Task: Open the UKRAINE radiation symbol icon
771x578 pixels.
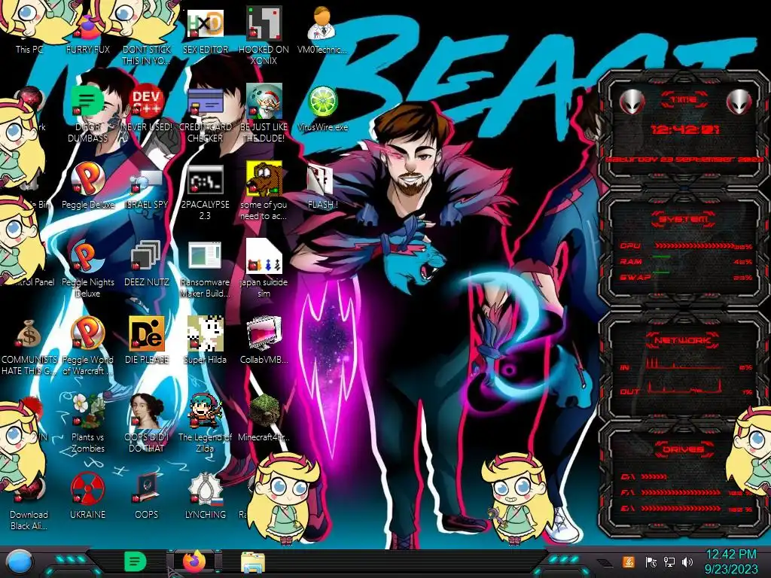Action: (88, 497)
